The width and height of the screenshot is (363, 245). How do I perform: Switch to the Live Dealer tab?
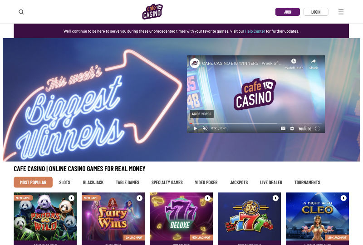tap(271, 182)
